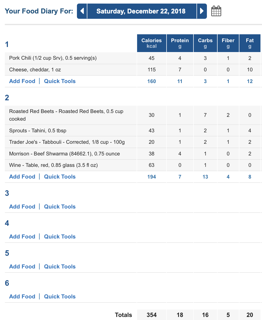The width and height of the screenshot is (262, 320).
Task: Open the calendar date picker icon
Action: click(216, 11)
